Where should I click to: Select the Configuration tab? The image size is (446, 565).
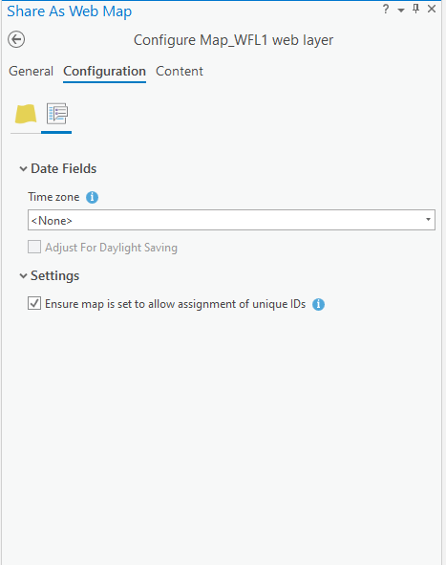point(104,72)
